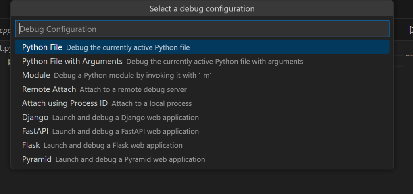The image size is (413, 194).
Task: Select the Python File debug configuration
Action: [x=202, y=47]
